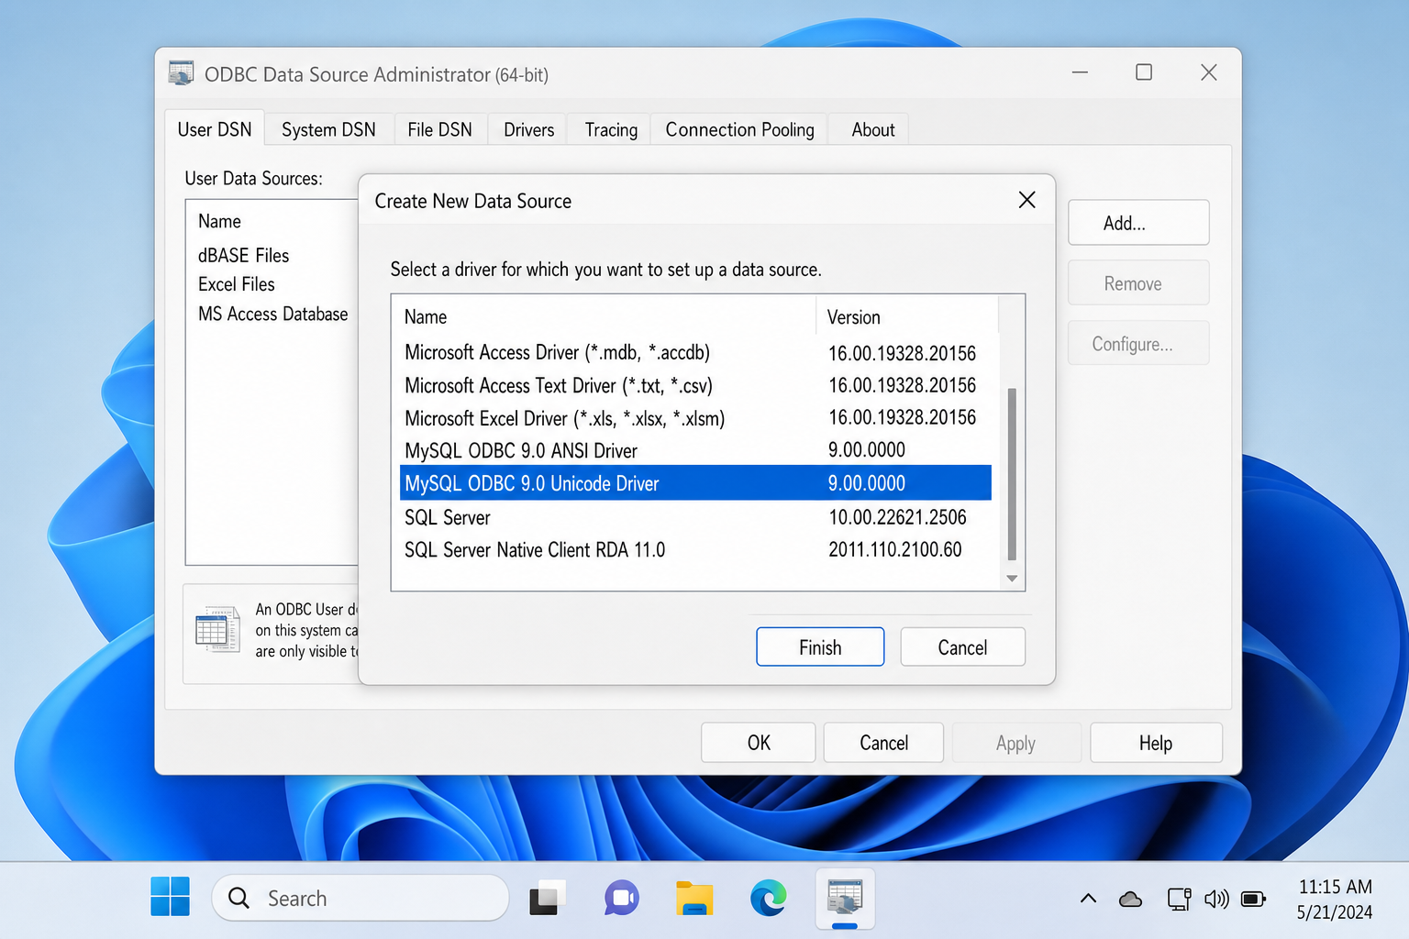This screenshot has height=939, width=1409.
Task: Click the Add... button
Action: tap(1138, 223)
